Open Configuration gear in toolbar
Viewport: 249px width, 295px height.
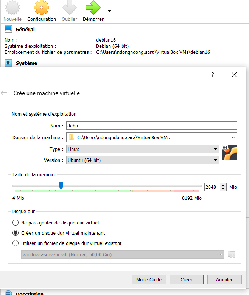[x=42, y=8]
